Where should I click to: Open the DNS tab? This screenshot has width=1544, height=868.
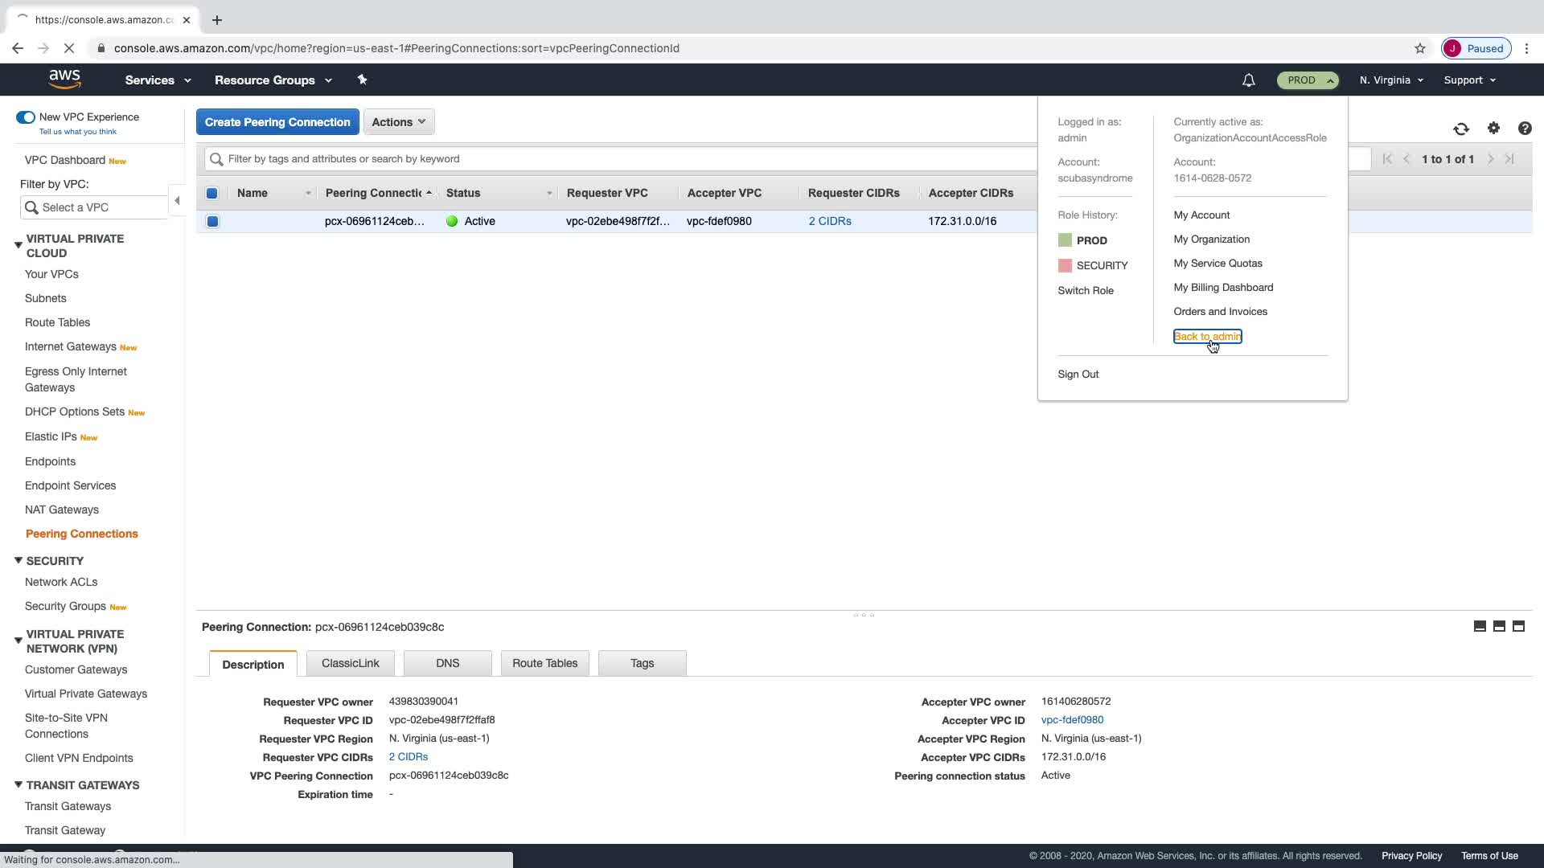(447, 663)
